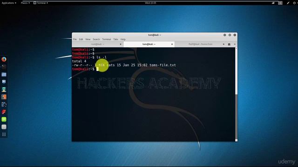Expand the terminal tab list dropdown arrow

click(235, 45)
